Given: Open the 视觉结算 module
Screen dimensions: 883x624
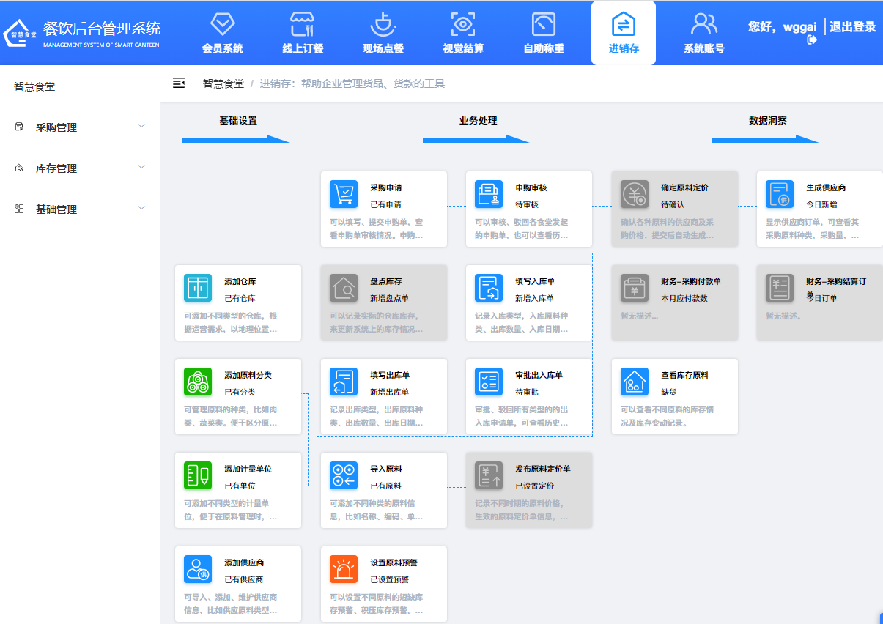Looking at the screenshot, I should point(462,32).
